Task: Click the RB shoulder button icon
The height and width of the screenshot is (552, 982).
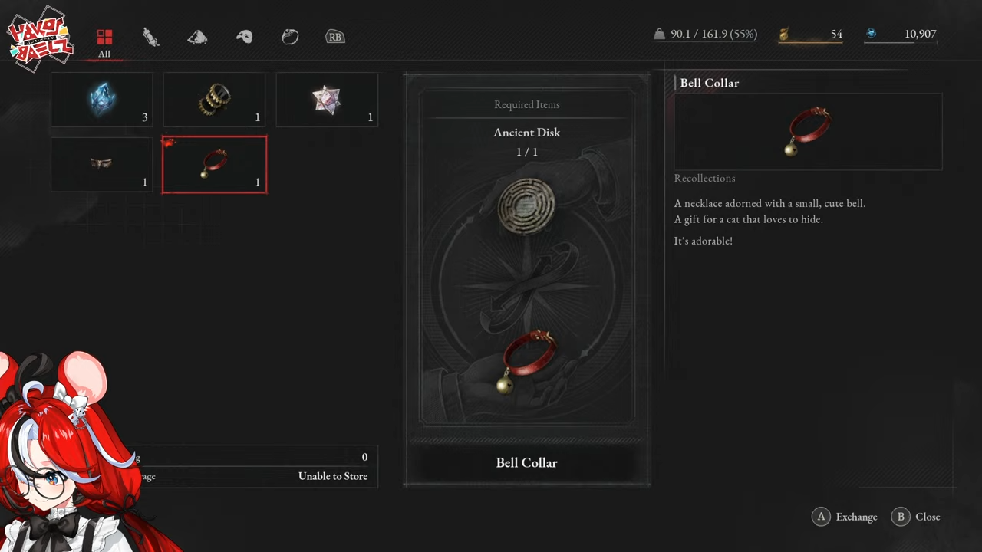Action: pyautogui.click(x=335, y=37)
